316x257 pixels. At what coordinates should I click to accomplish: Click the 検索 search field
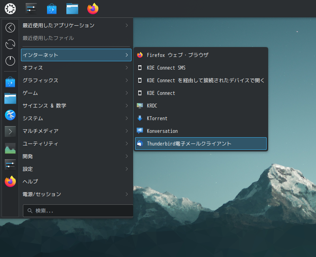(x=78, y=211)
